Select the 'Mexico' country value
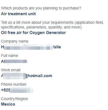The height and width of the screenshot is (110, 108). (x=8, y=104)
